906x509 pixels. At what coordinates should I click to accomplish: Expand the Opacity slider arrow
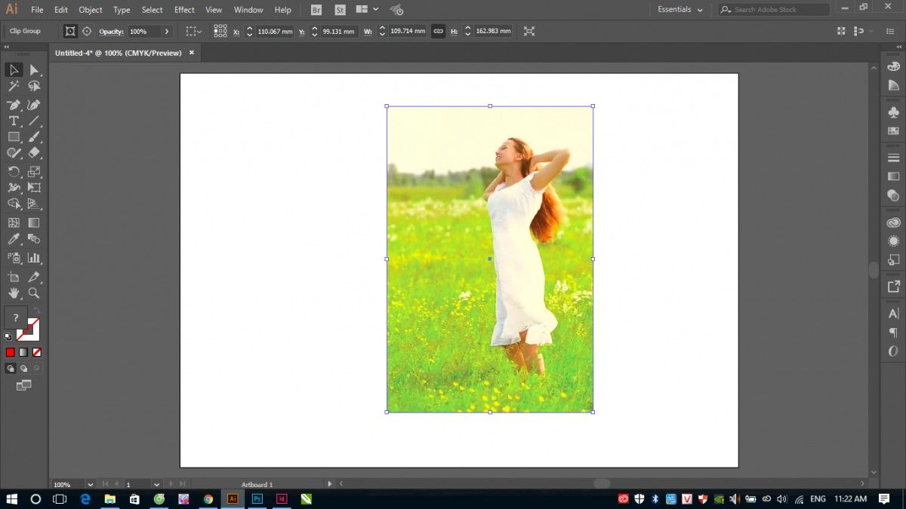click(167, 32)
